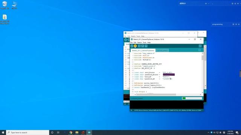Open the Sketch menu in CameraTcpServer window
This screenshot has height=135, width=241.
click(139, 42)
